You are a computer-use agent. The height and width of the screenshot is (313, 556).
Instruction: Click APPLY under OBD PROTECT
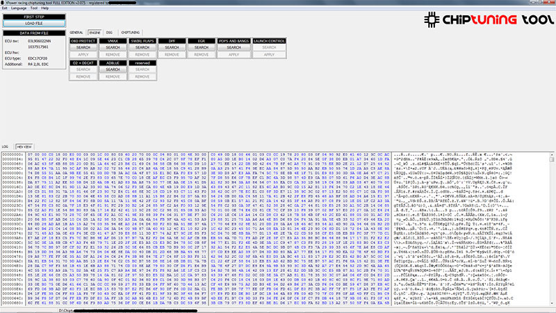pyautogui.click(x=83, y=55)
